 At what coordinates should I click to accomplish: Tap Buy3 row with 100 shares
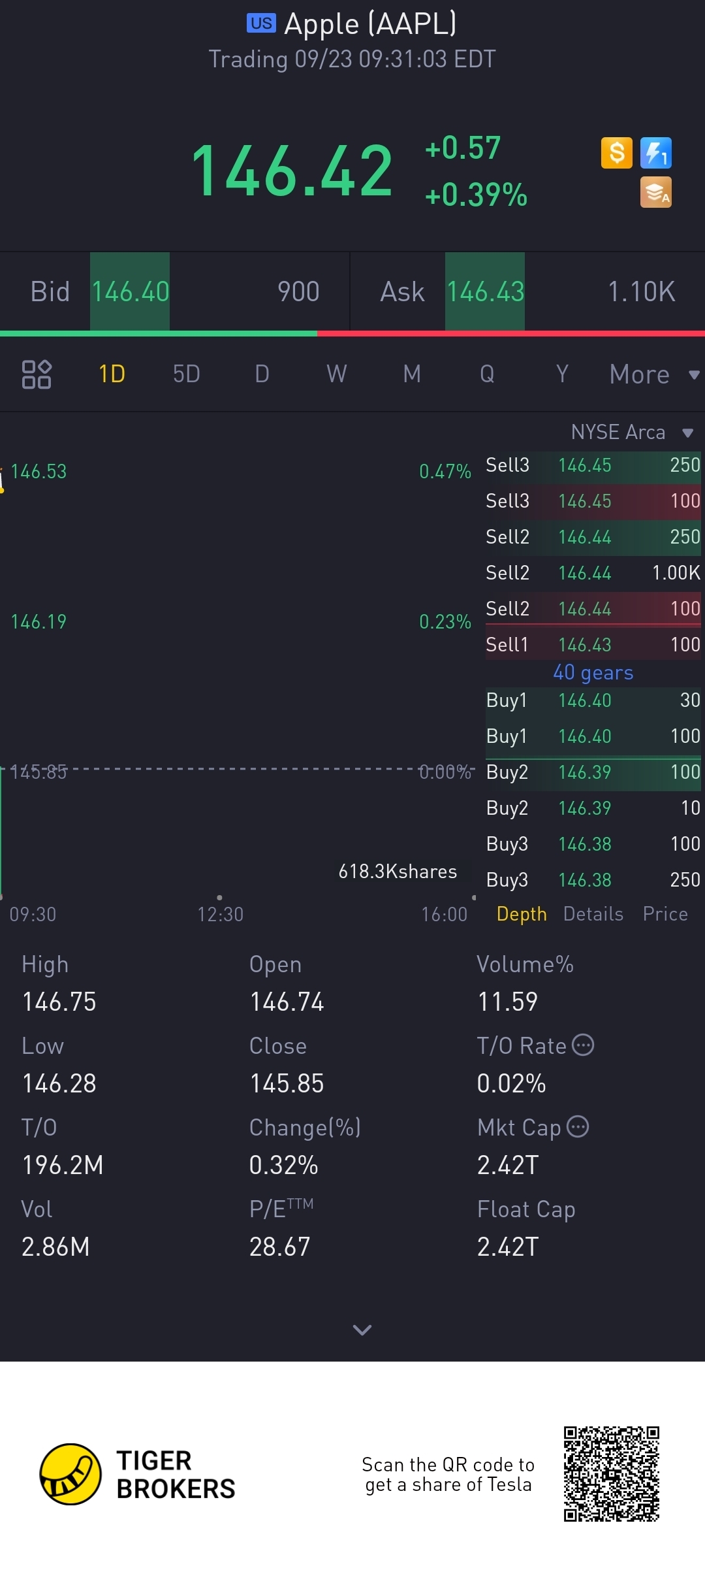point(593,844)
